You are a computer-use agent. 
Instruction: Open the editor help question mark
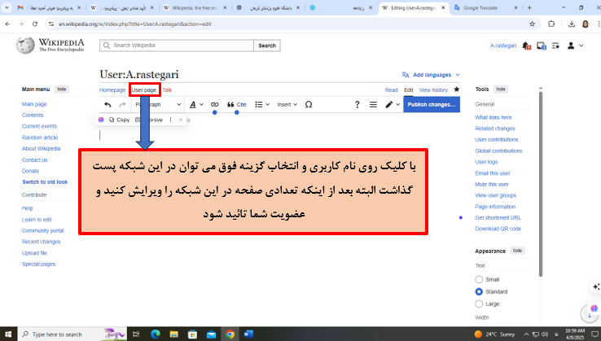[x=357, y=104]
